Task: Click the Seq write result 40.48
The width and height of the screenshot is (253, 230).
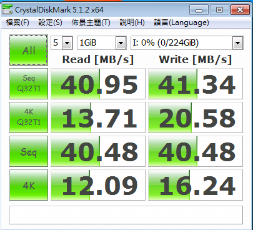Action: 196,151
